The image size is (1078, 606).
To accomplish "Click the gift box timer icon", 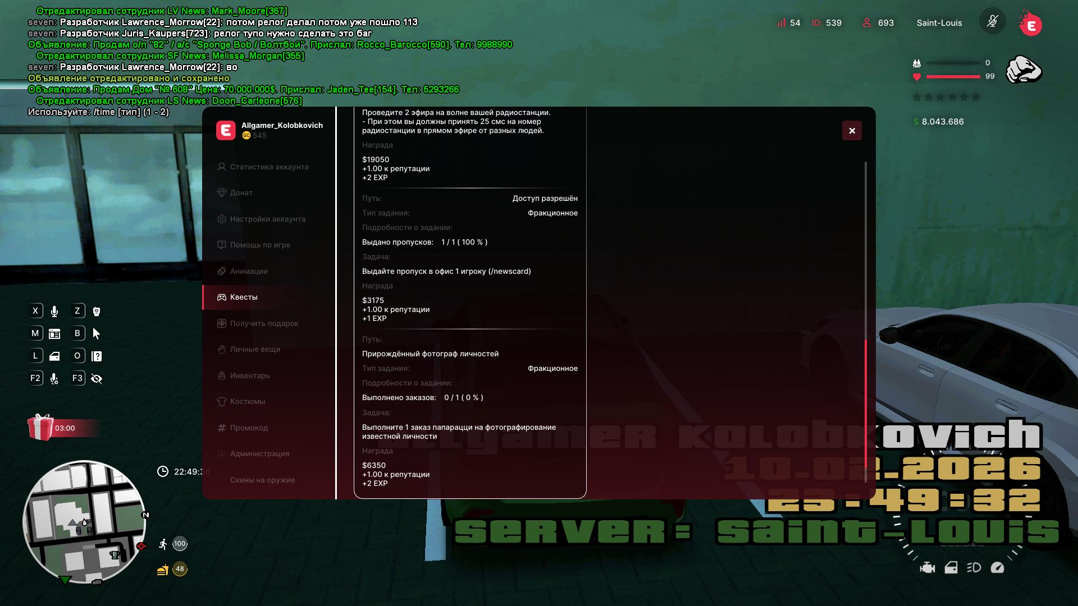I will [41, 428].
